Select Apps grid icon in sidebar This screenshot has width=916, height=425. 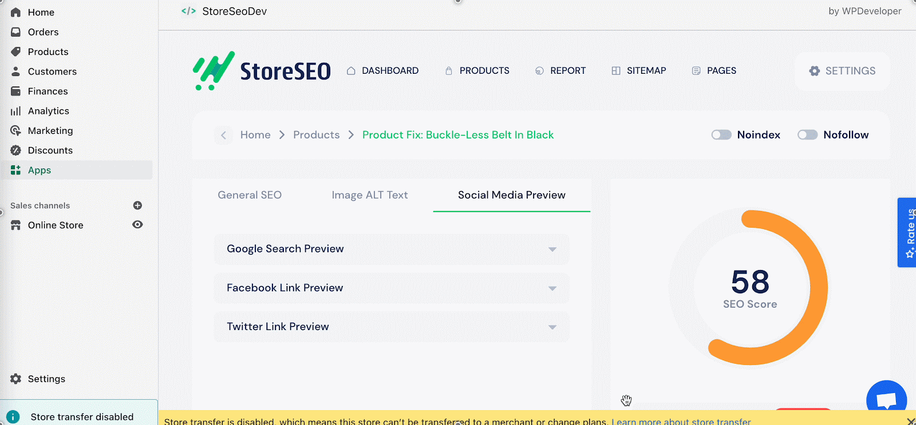15,170
